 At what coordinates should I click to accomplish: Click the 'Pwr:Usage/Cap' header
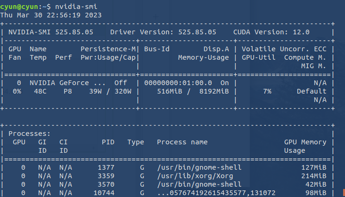108,57
